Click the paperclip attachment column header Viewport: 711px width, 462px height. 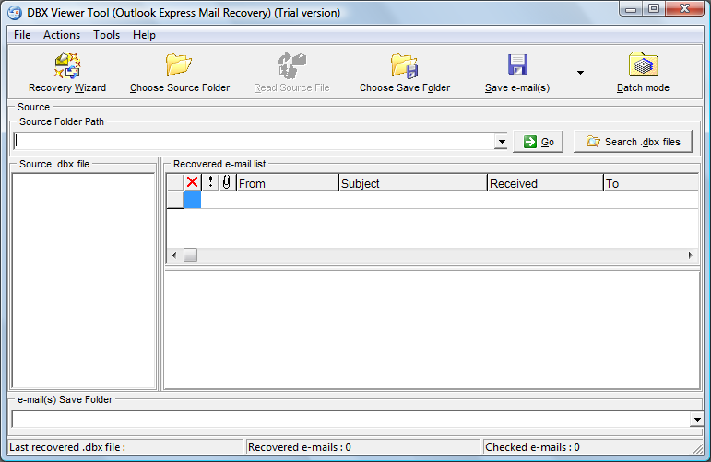coord(227,182)
